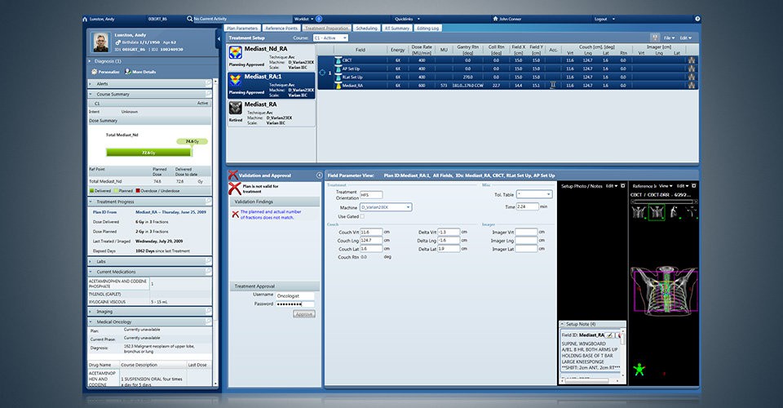Collapse the Setup Note (4) panel

(x=562, y=324)
